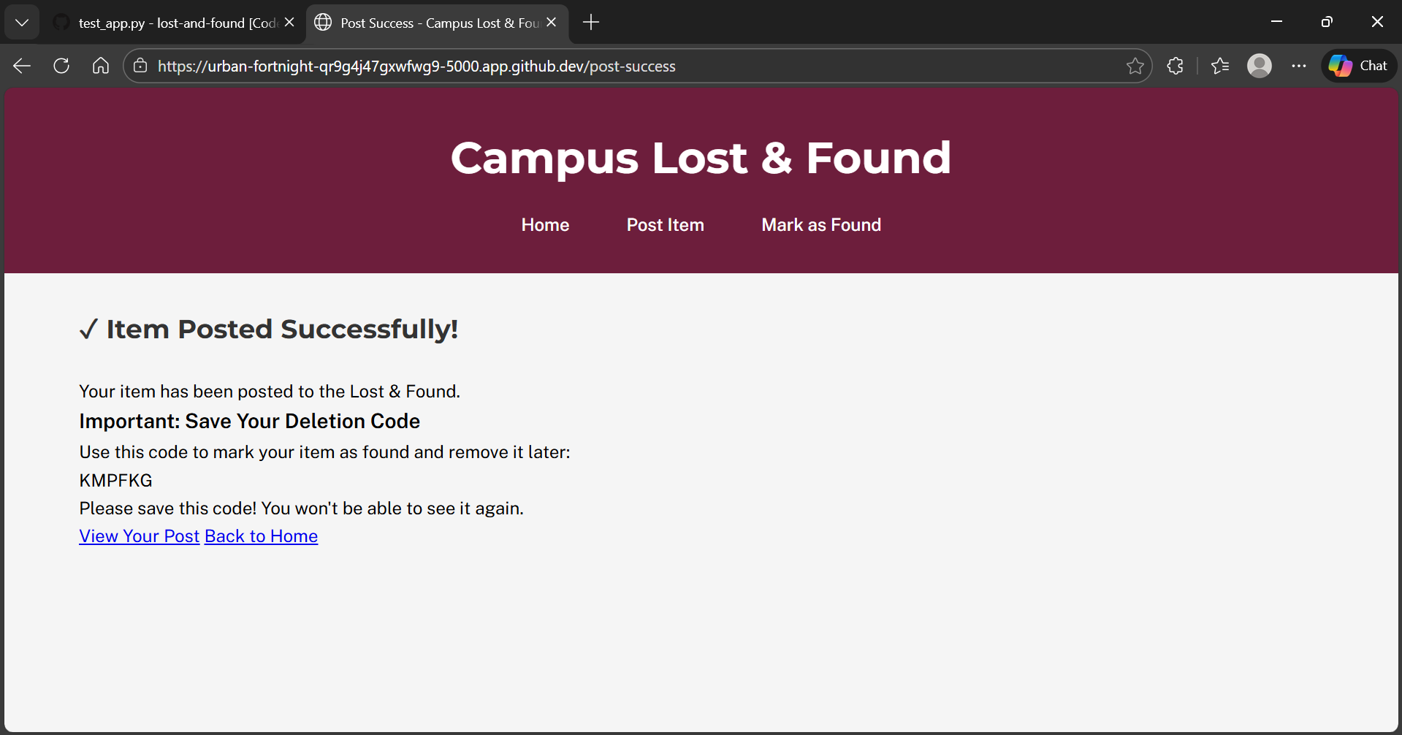Close the test_app.py tab

(289, 23)
